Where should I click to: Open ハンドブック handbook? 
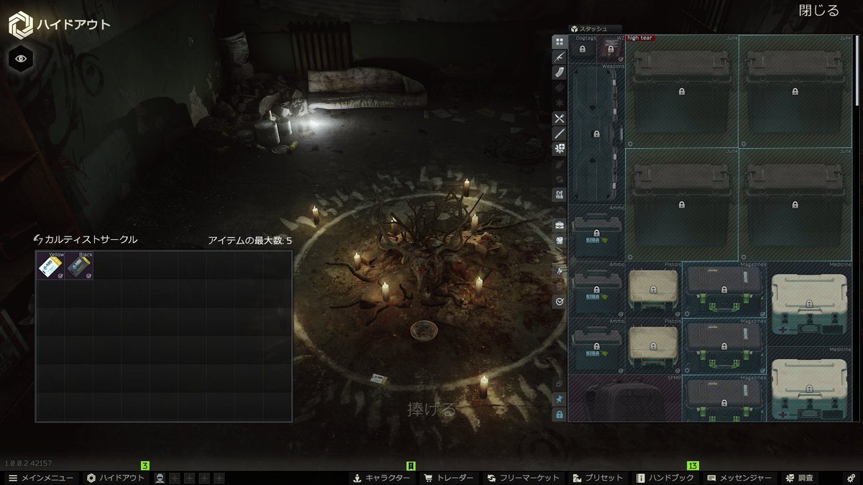point(665,478)
